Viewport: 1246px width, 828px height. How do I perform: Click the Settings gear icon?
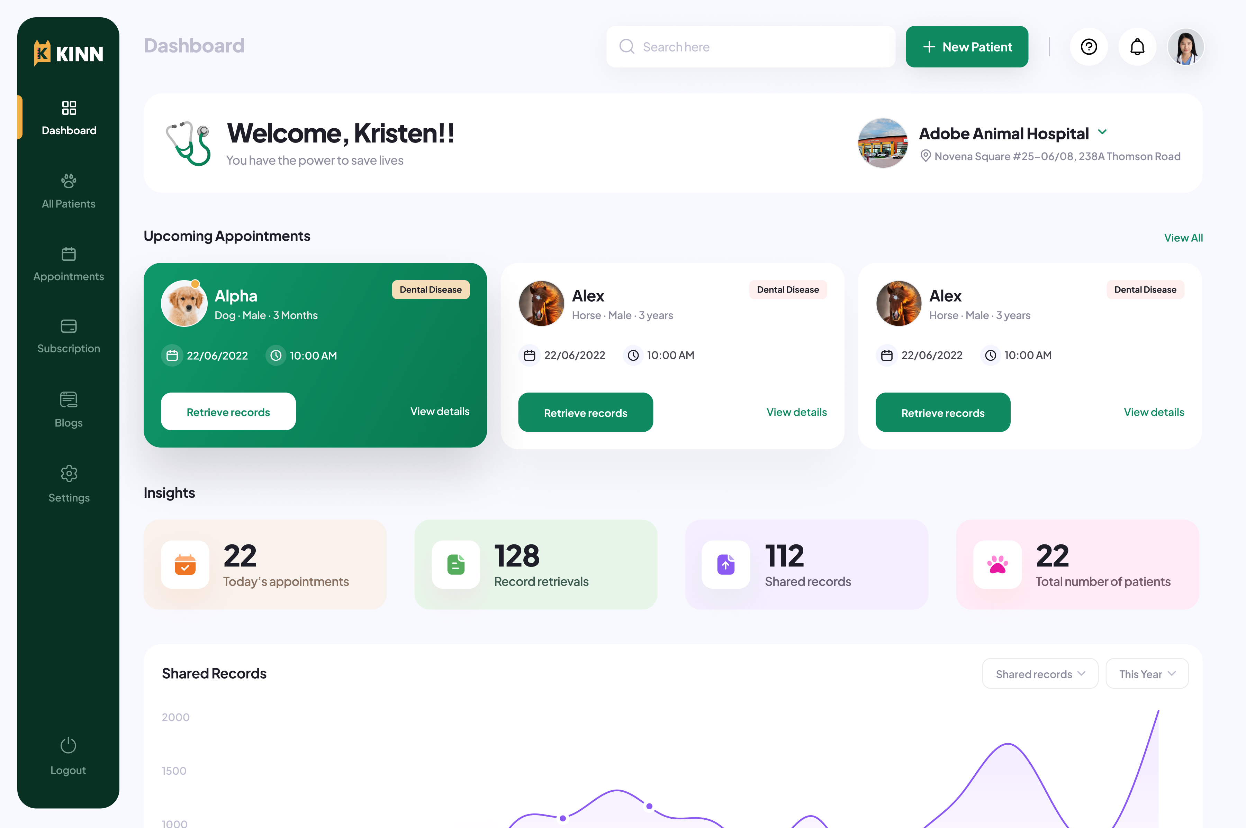point(69,473)
